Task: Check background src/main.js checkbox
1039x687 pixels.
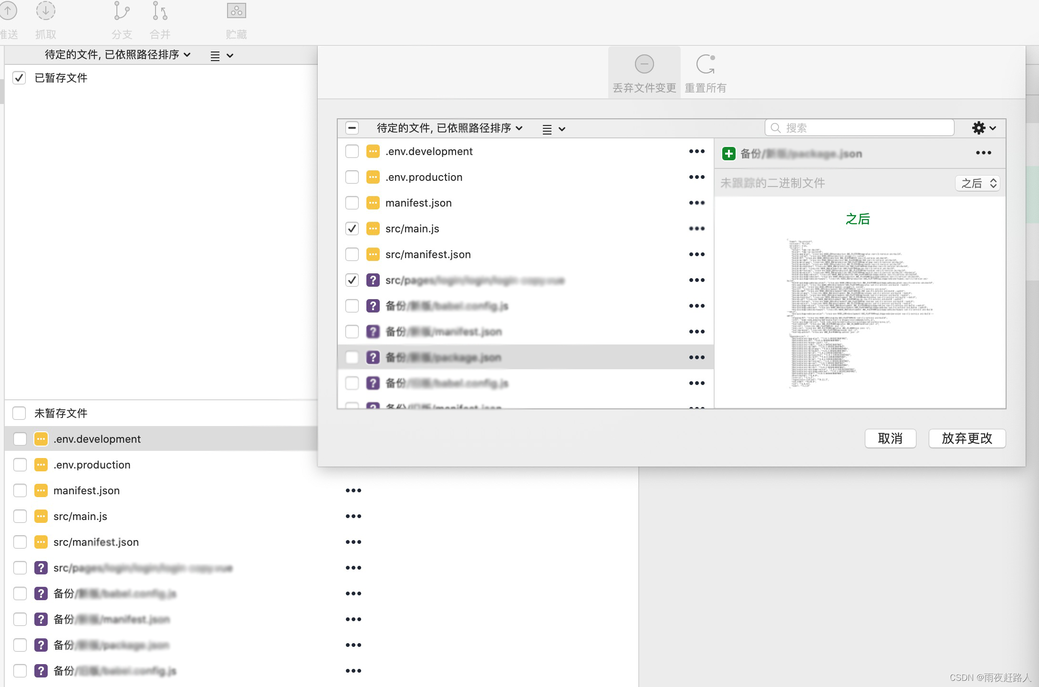Action: (20, 516)
